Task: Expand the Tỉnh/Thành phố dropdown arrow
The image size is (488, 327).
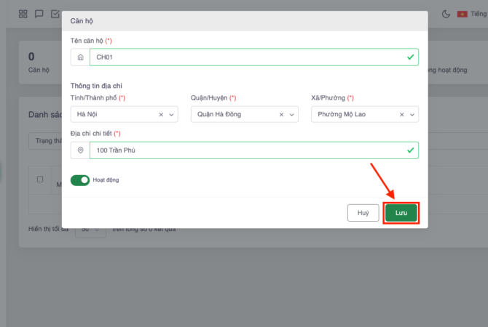Action: [x=172, y=115]
